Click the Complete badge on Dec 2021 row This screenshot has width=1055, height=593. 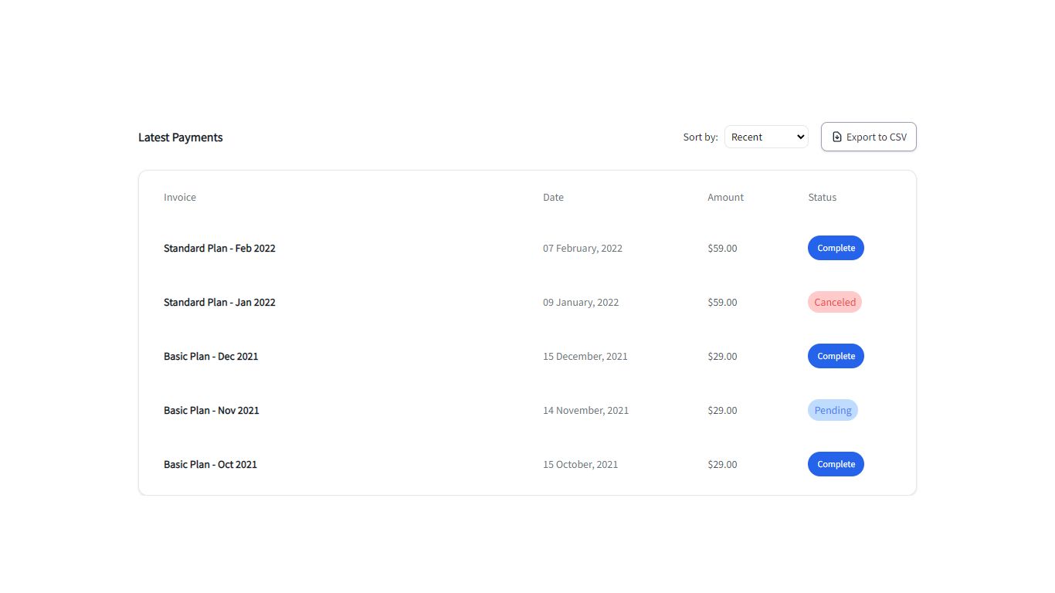click(x=836, y=356)
